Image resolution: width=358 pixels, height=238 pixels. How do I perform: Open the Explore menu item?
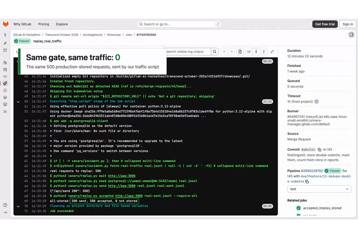click(62, 24)
